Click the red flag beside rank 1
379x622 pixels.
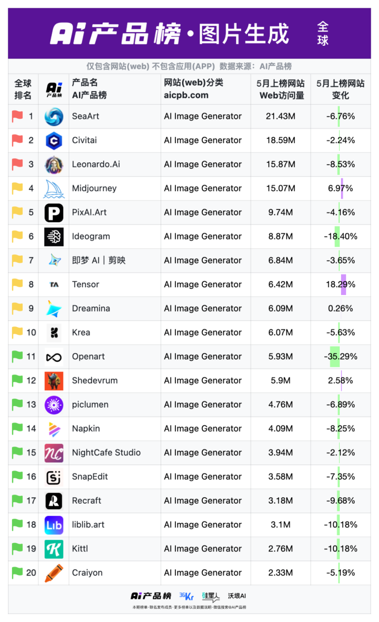[x=17, y=117]
